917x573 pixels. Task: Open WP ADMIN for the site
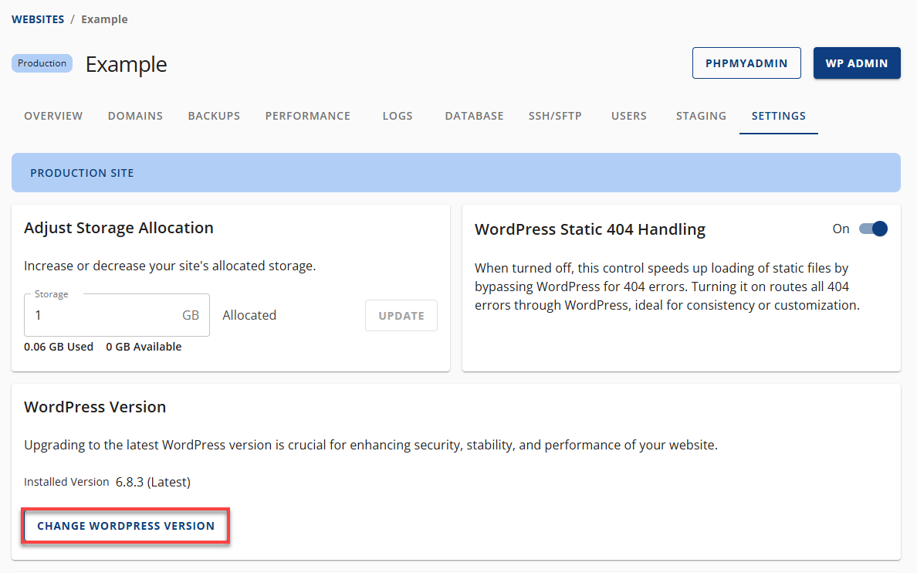857,63
